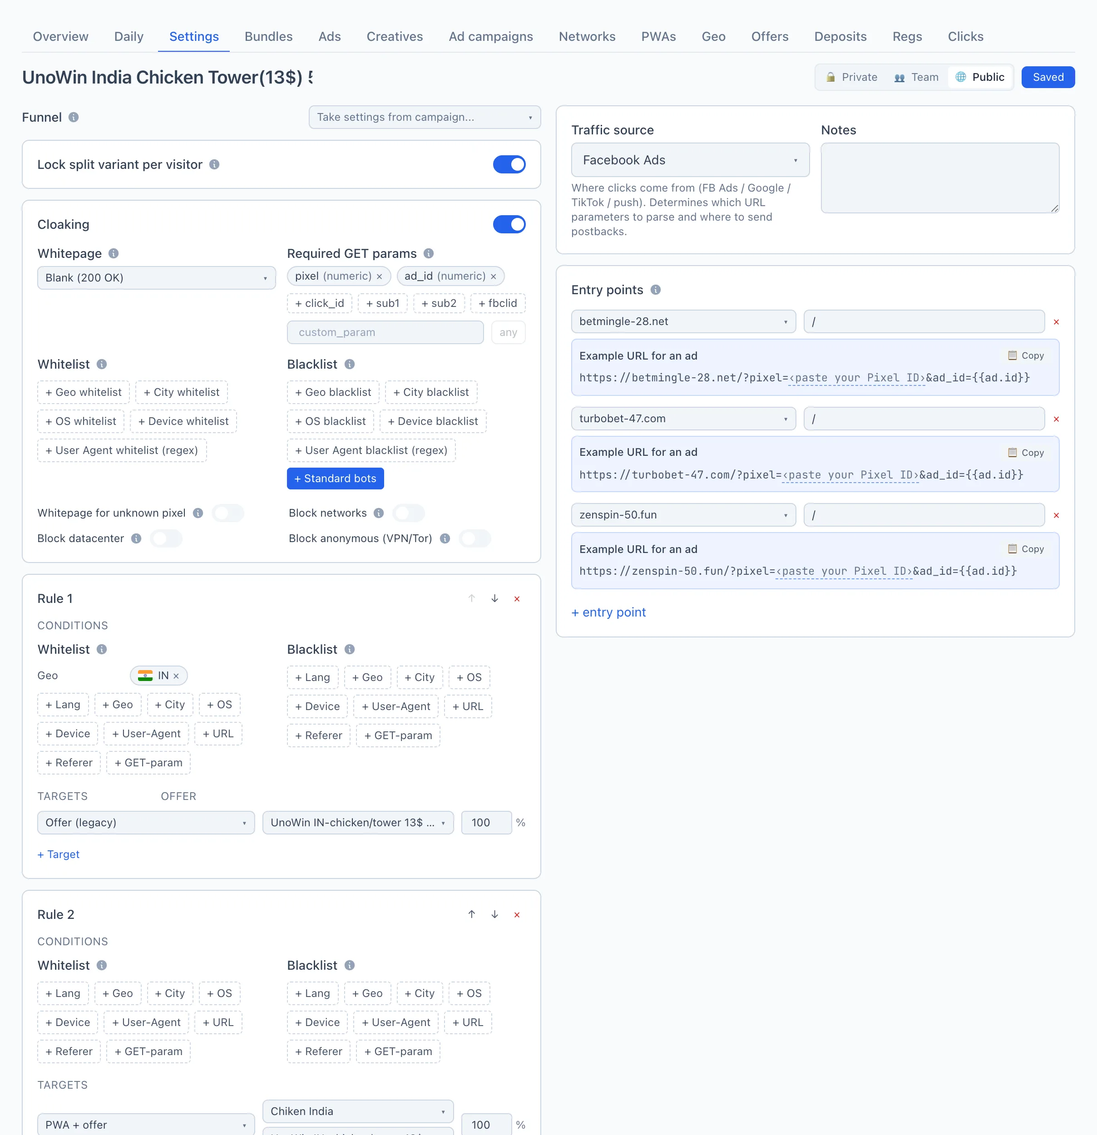Add Standard bots to blacklist

tap(336, 479)
